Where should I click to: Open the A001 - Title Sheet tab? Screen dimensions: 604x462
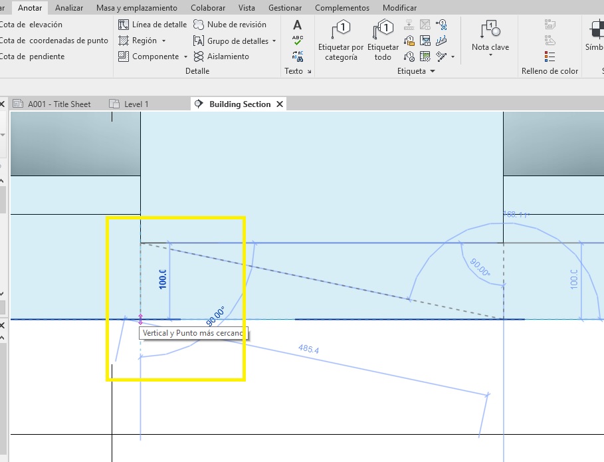pyautogui.click(x=58, y=104)
